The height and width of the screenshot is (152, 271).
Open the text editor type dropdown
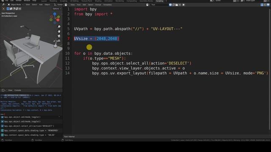pos(66,5)
